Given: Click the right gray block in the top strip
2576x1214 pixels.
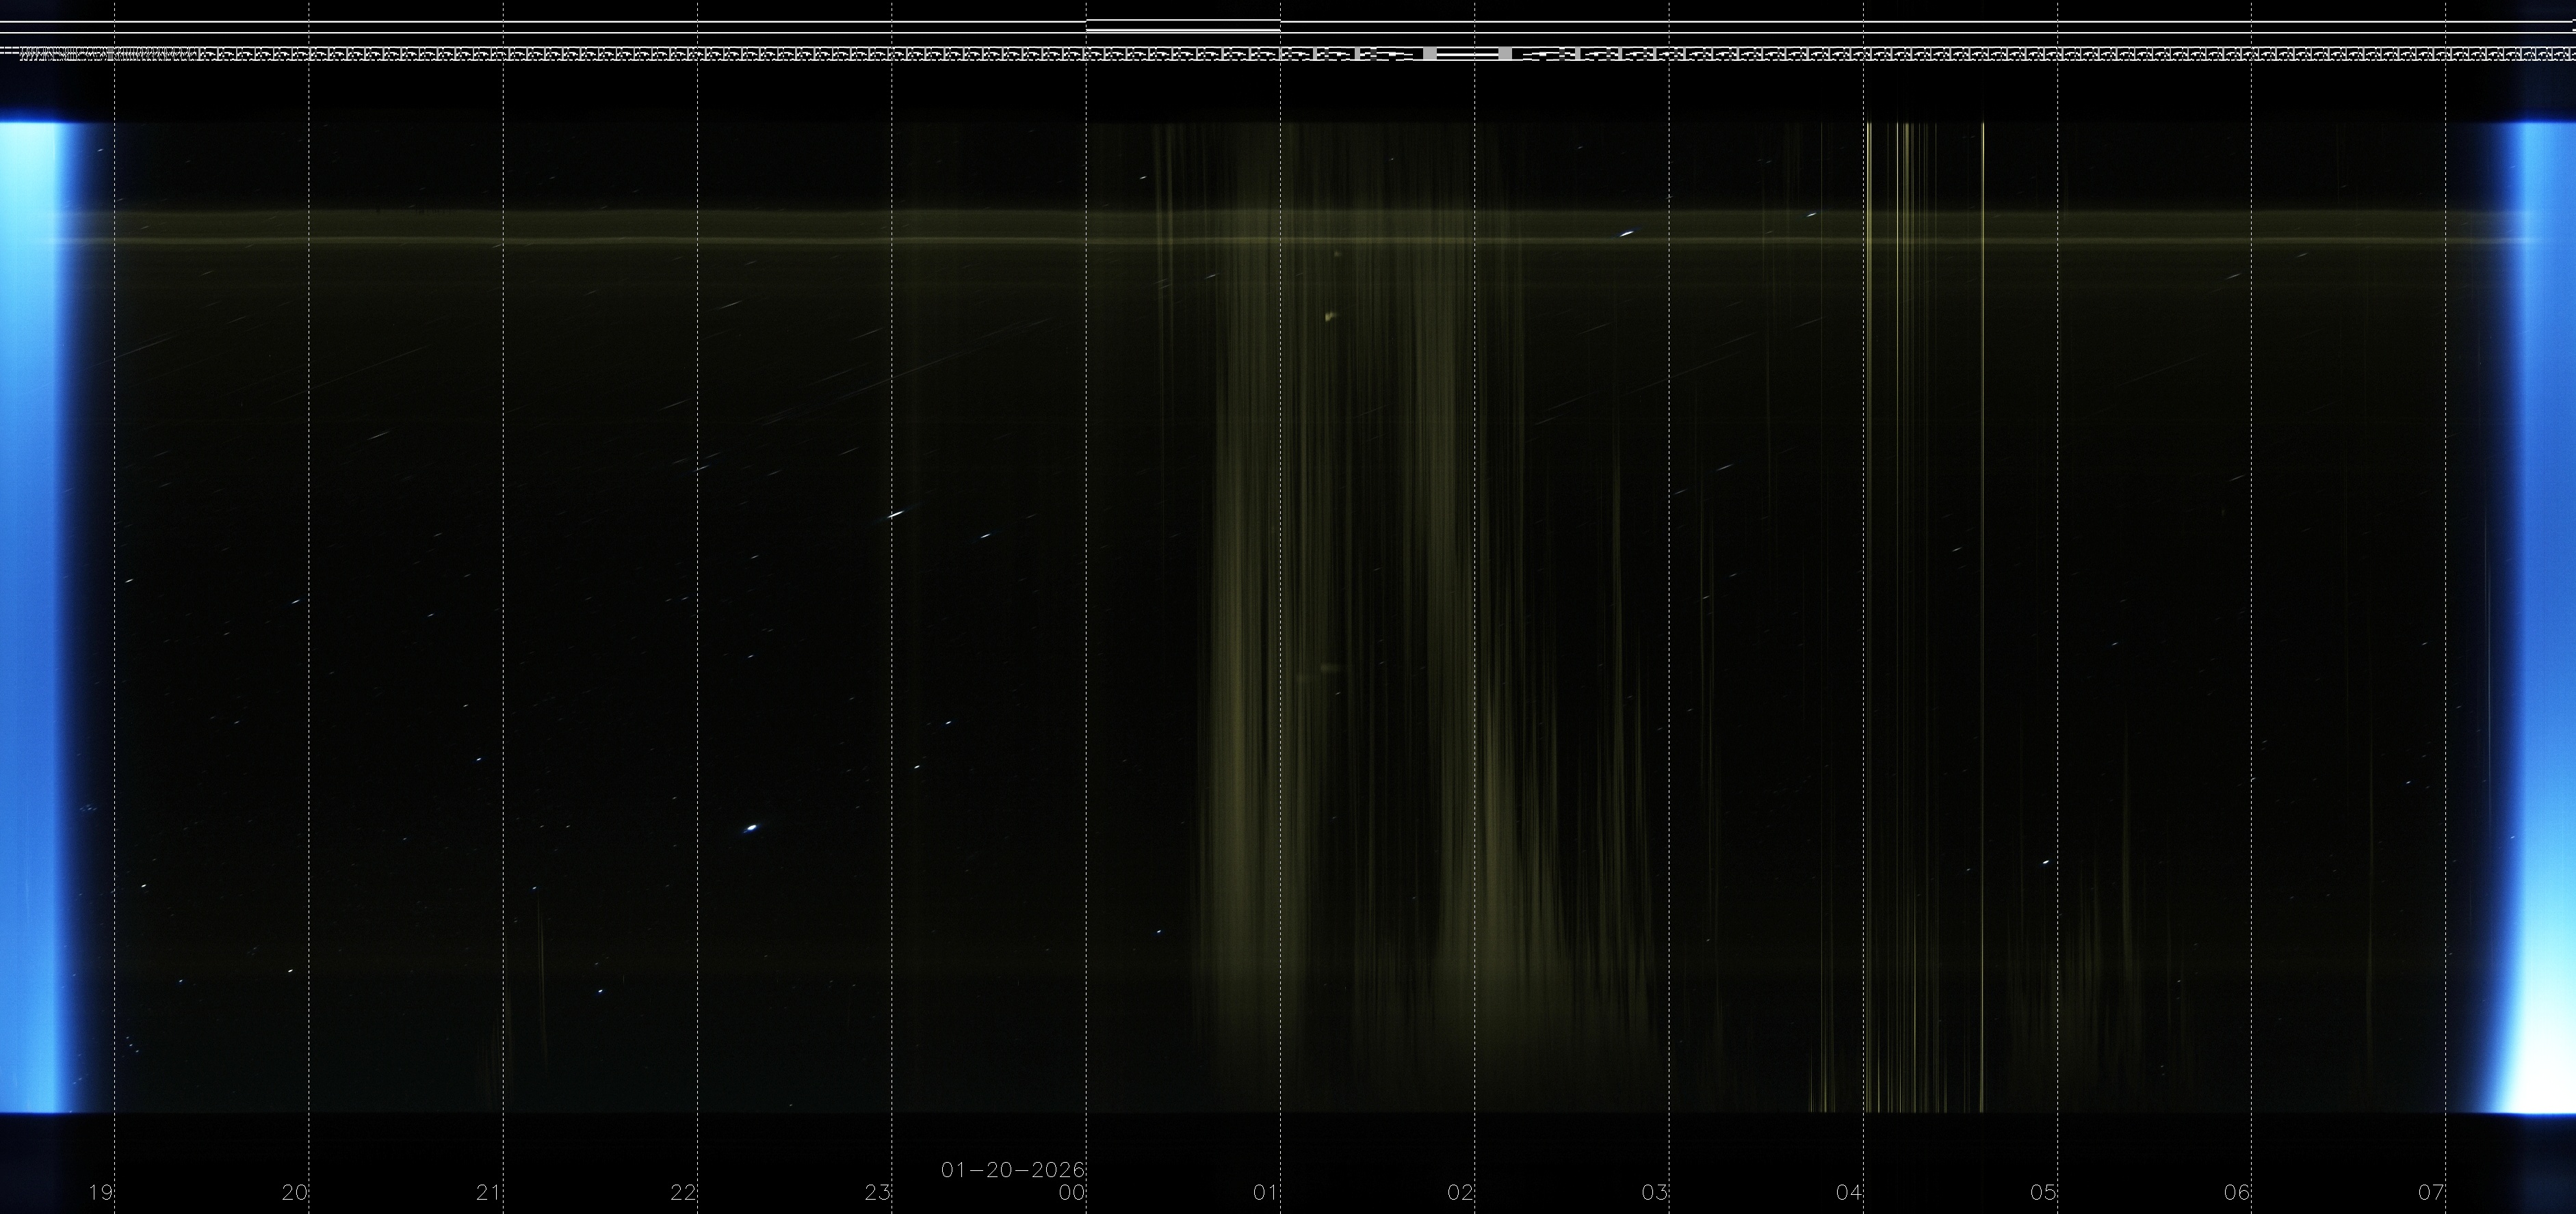Looking at the screenshot, I should [x=1505, y=54].
